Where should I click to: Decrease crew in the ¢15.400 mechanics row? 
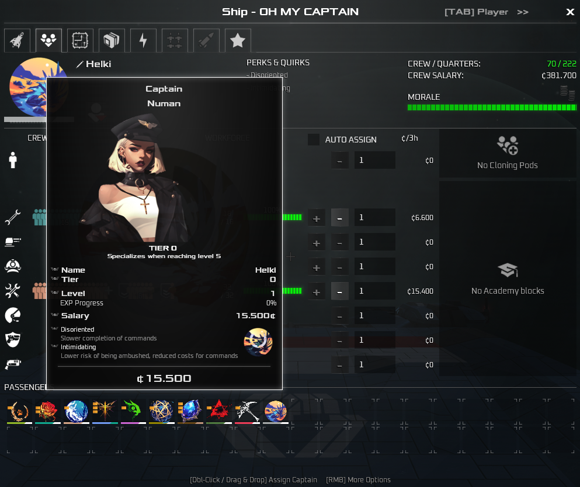coord(339,291)
